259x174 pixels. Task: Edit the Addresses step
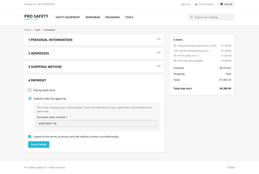click(159, 53)
